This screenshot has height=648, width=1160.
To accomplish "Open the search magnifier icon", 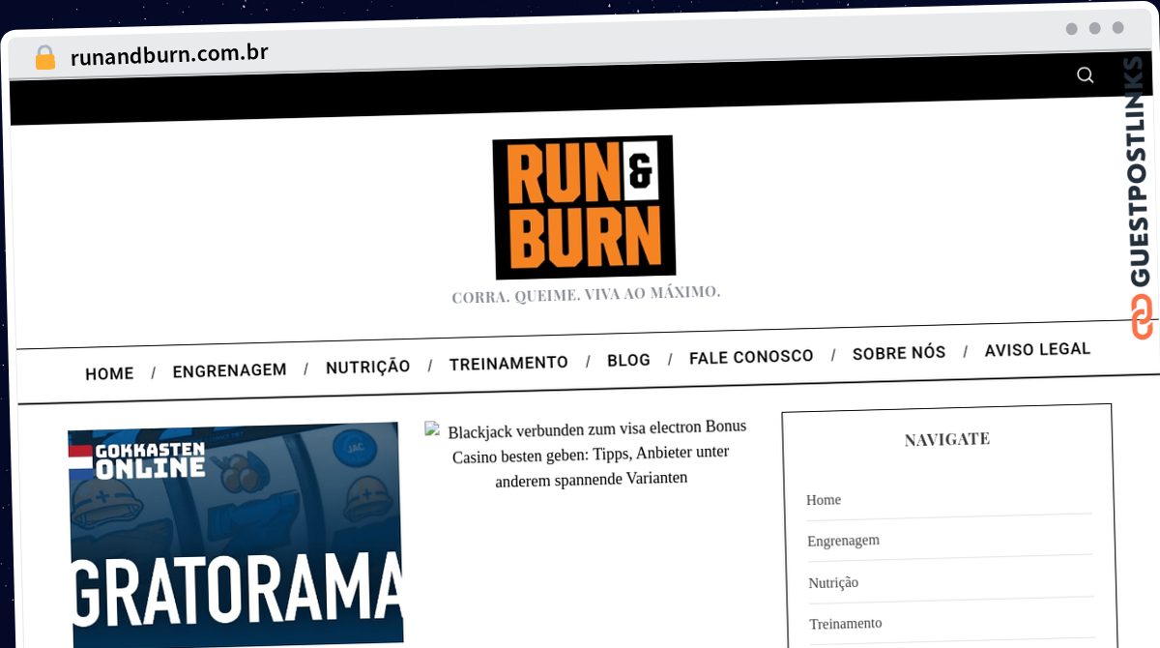I will 1086,75.
